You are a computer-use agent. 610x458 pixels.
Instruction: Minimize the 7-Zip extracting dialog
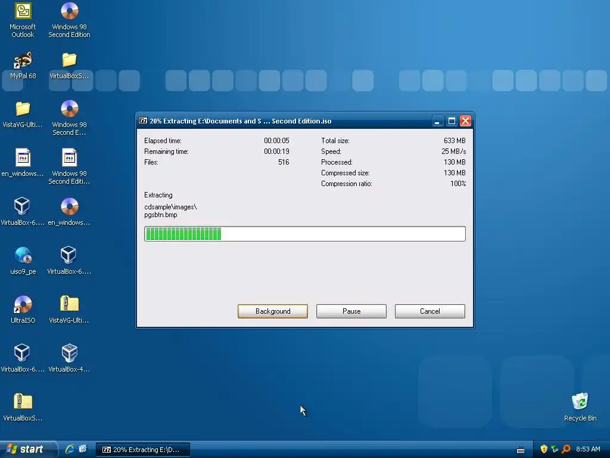pos(438,120)
